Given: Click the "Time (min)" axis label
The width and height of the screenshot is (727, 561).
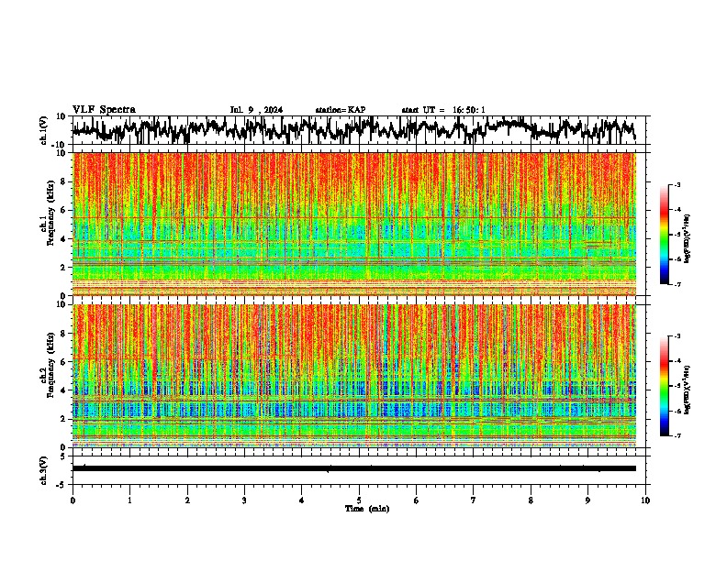Looking at the screenshot, I should coord(367,509).
